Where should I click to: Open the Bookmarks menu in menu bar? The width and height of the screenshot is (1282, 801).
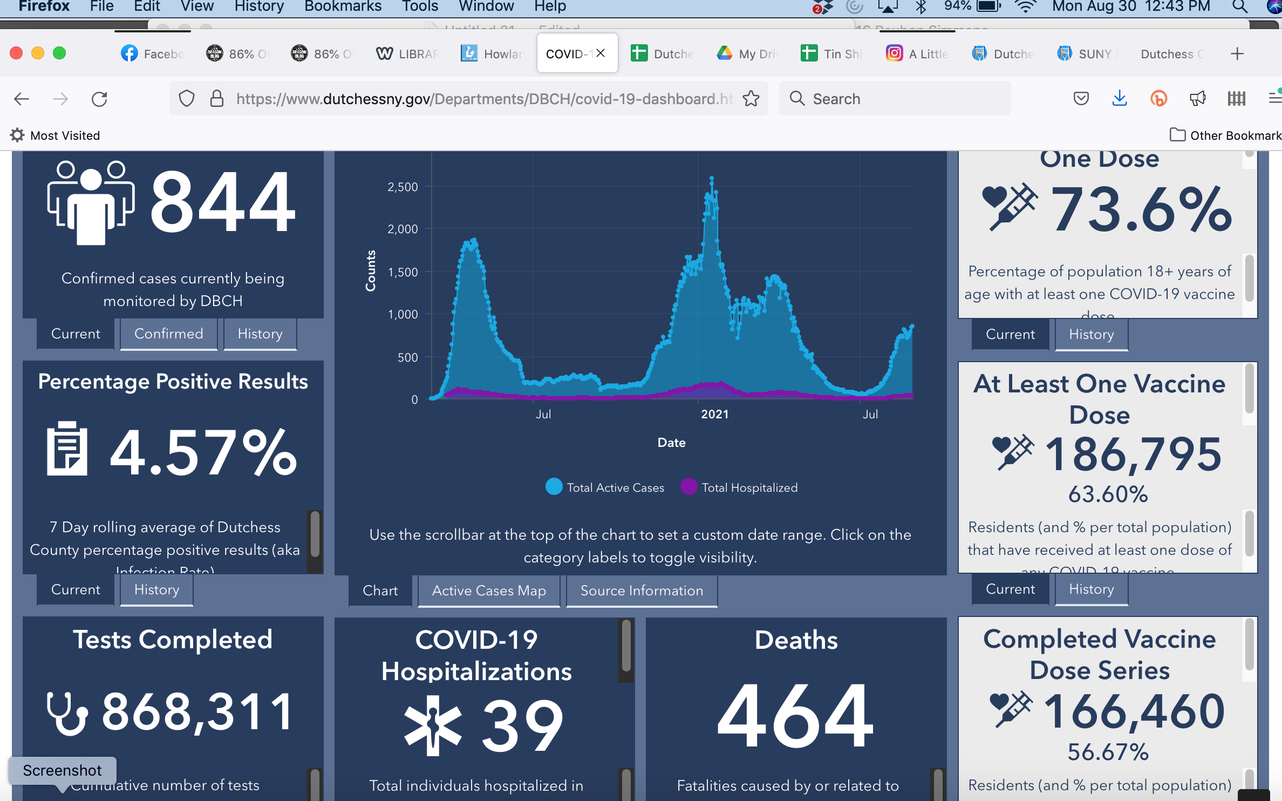(343, 6)
